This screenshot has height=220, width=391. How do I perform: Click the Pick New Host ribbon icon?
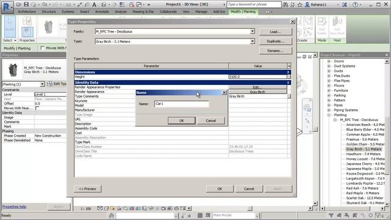tap(337, 26)
